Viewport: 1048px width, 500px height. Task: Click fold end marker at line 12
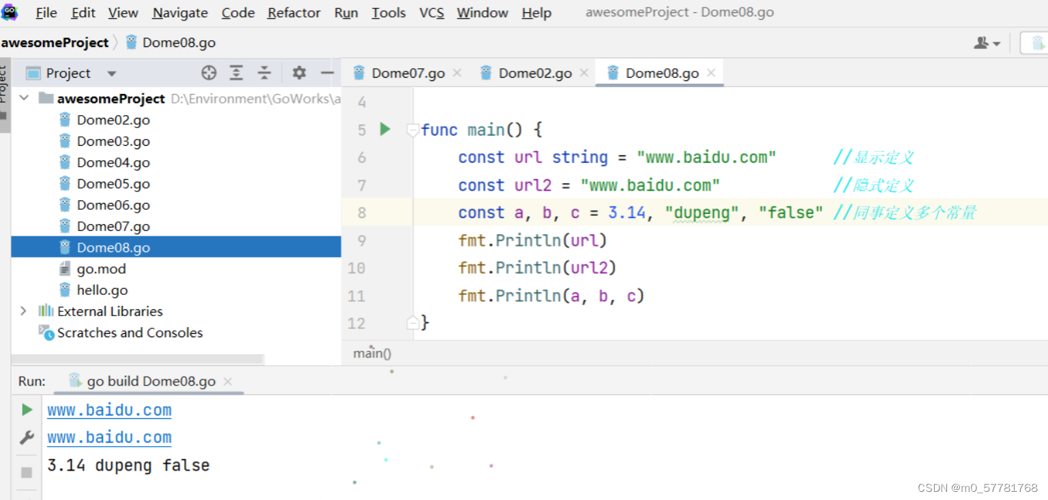click(413, 322)
